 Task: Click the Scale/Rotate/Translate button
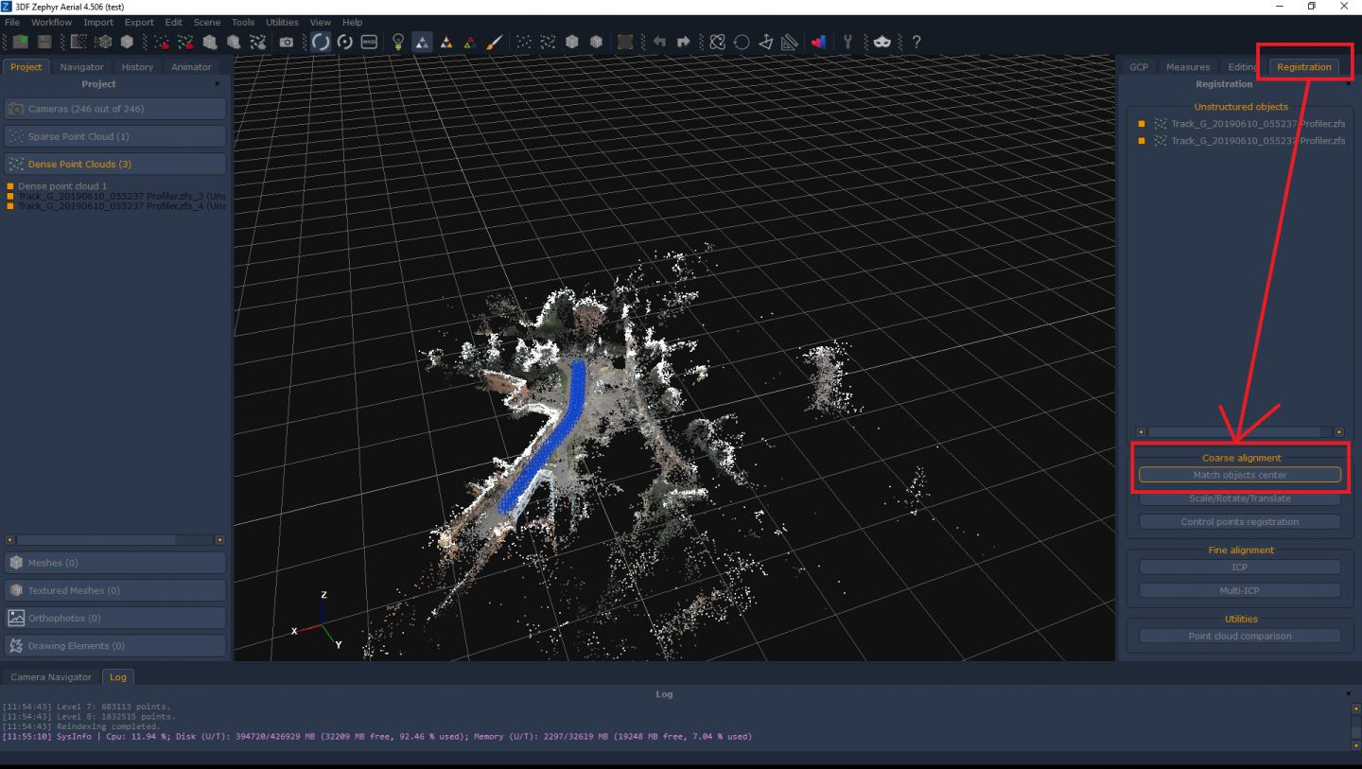(x=1240, y=498)
